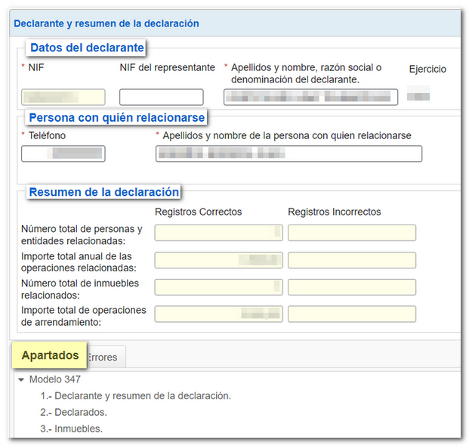469x446 pixels.
Task: Click the Ejercicio value field
Action: pos(418,94)
